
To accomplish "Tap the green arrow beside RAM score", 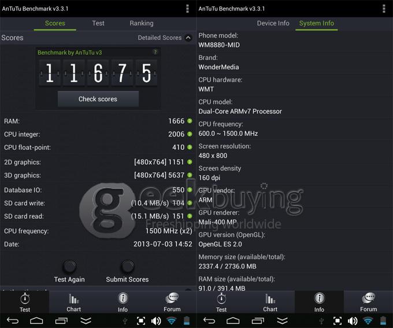I will click(190, 121).
